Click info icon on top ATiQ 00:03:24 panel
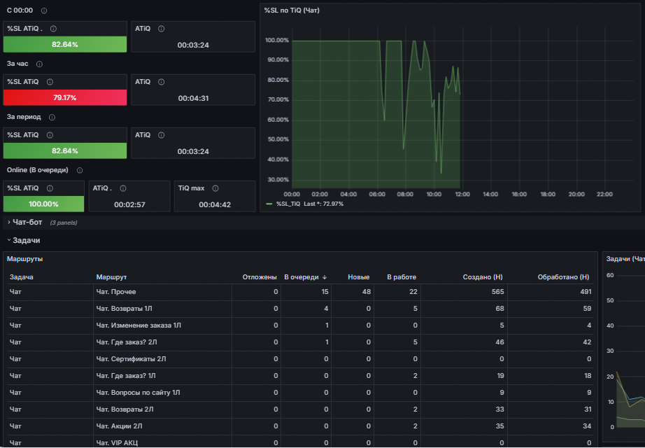645x448 pixels. click(x=161, y=29)
